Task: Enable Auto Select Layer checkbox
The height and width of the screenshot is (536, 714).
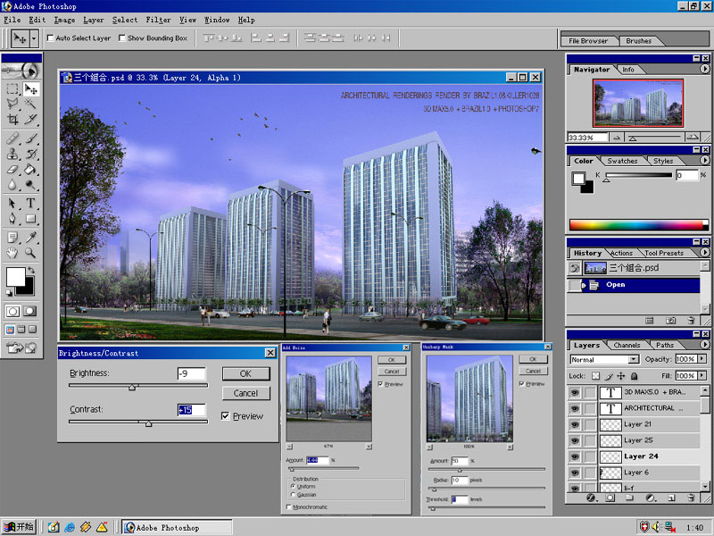Action: coord(51,38)
